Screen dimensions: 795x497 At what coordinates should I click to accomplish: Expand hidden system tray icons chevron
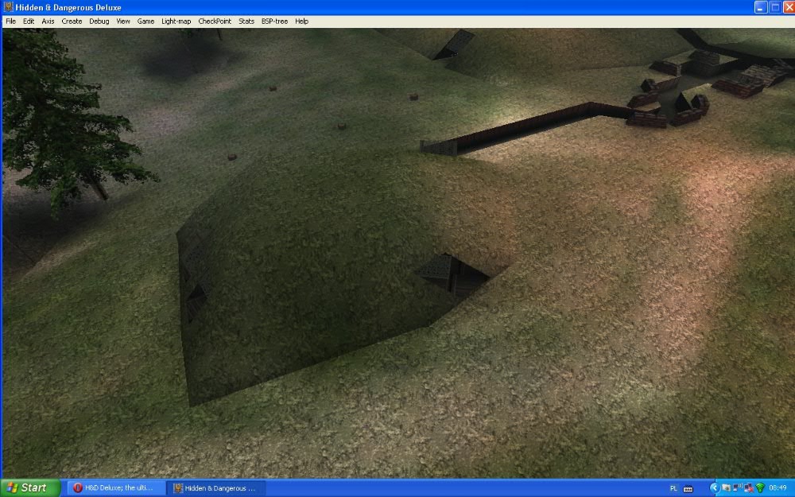715,488
